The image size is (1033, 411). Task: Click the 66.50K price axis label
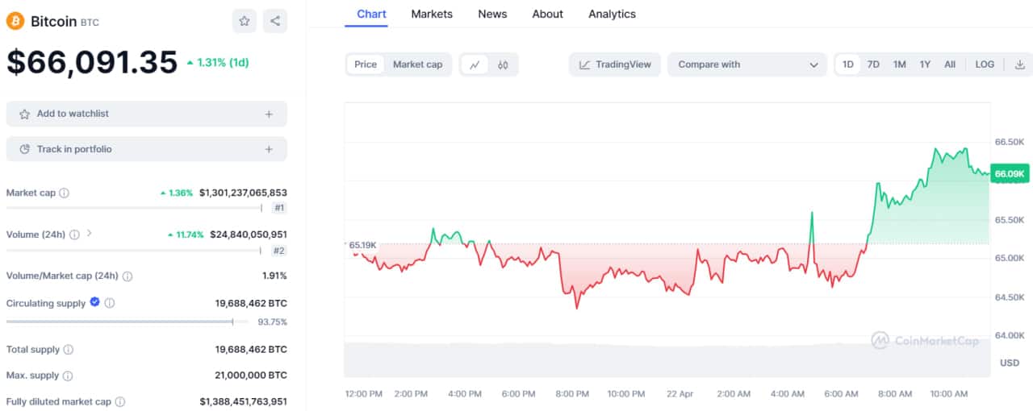coord(1010,142)
